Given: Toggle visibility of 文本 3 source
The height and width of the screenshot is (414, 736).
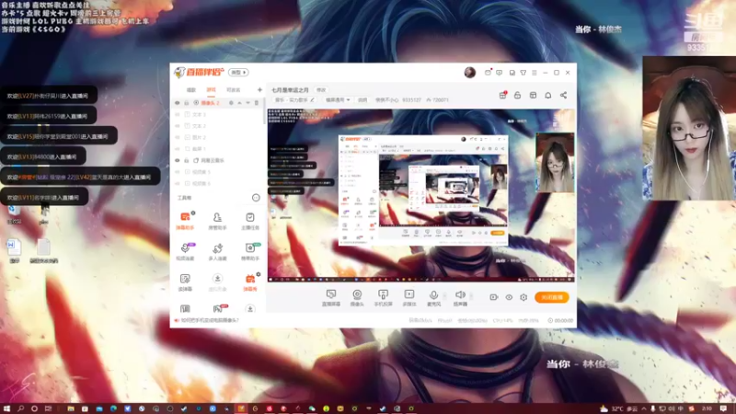Looking at the screenshot, I should [x=178, y=114].
